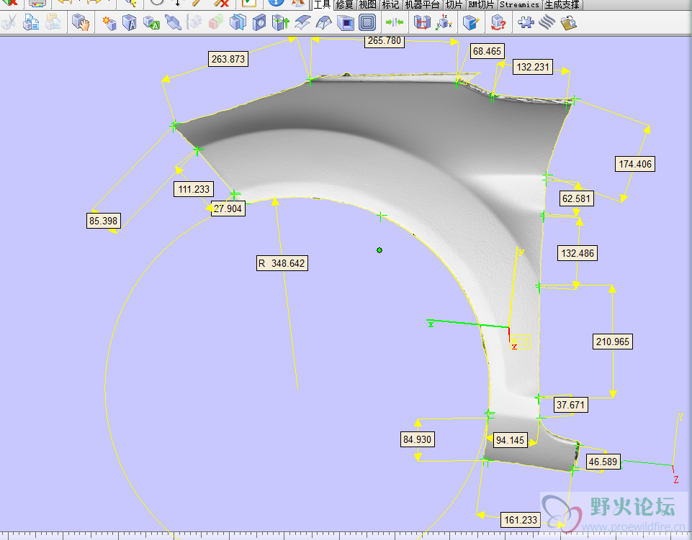Click the green A label tag icon
Screen dimensions: 692x540
tap(151, 22)
